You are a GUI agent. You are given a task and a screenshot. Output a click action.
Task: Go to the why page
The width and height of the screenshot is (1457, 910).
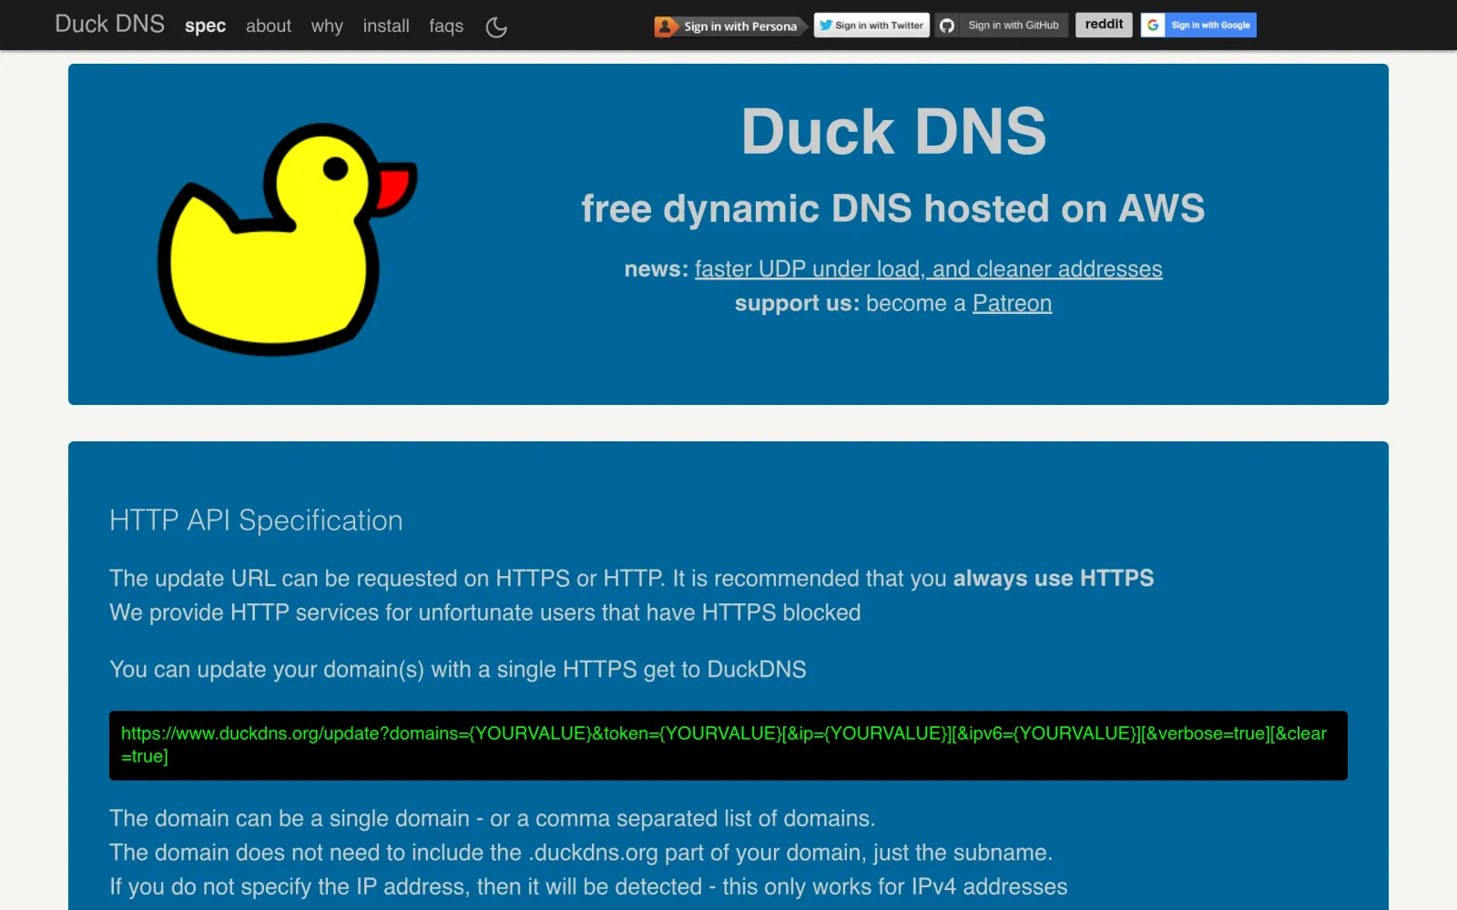tap(327, 26)
